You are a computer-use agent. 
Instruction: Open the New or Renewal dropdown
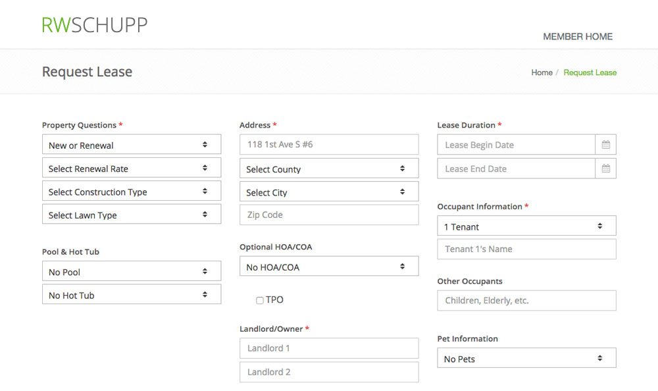click(x=132, y=145)
